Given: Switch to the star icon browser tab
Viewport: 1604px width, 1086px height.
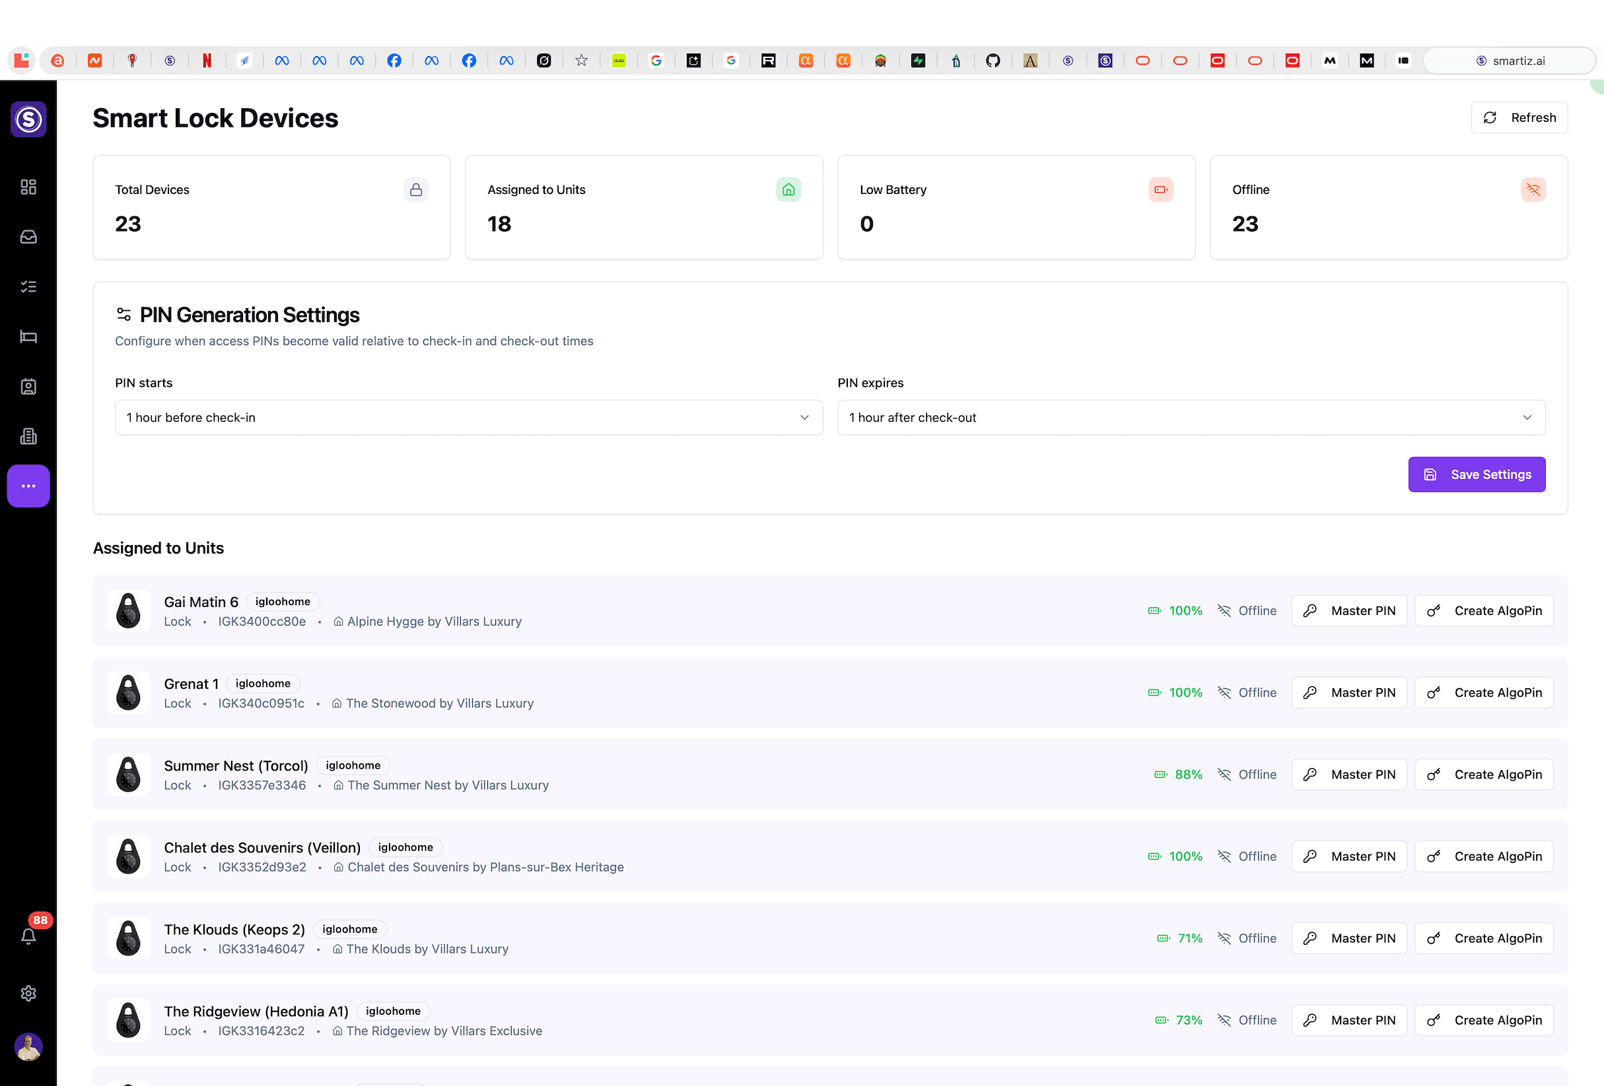Looking at the screenshot, I should click(582, 61).
